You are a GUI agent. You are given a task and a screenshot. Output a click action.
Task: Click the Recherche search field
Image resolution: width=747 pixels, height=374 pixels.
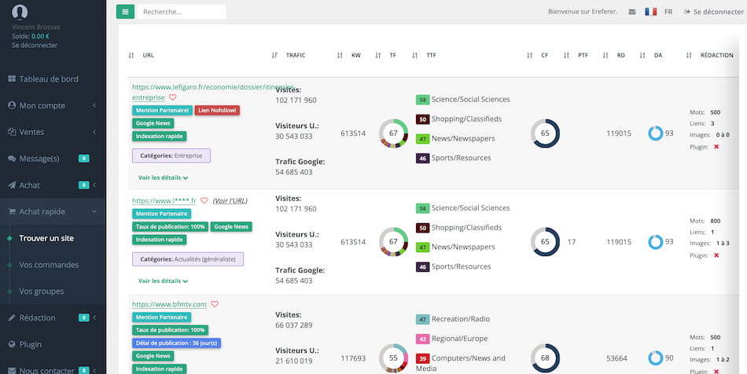coord(181,12)
